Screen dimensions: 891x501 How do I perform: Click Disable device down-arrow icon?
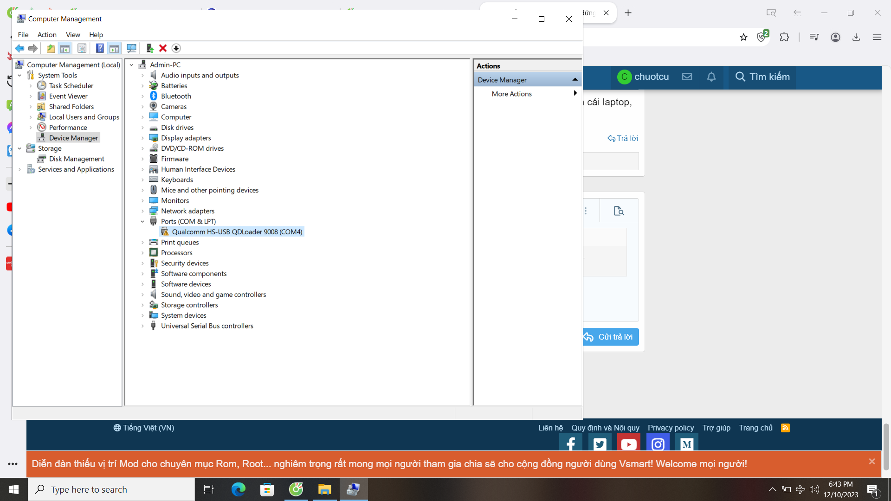(x=176, y=48)
